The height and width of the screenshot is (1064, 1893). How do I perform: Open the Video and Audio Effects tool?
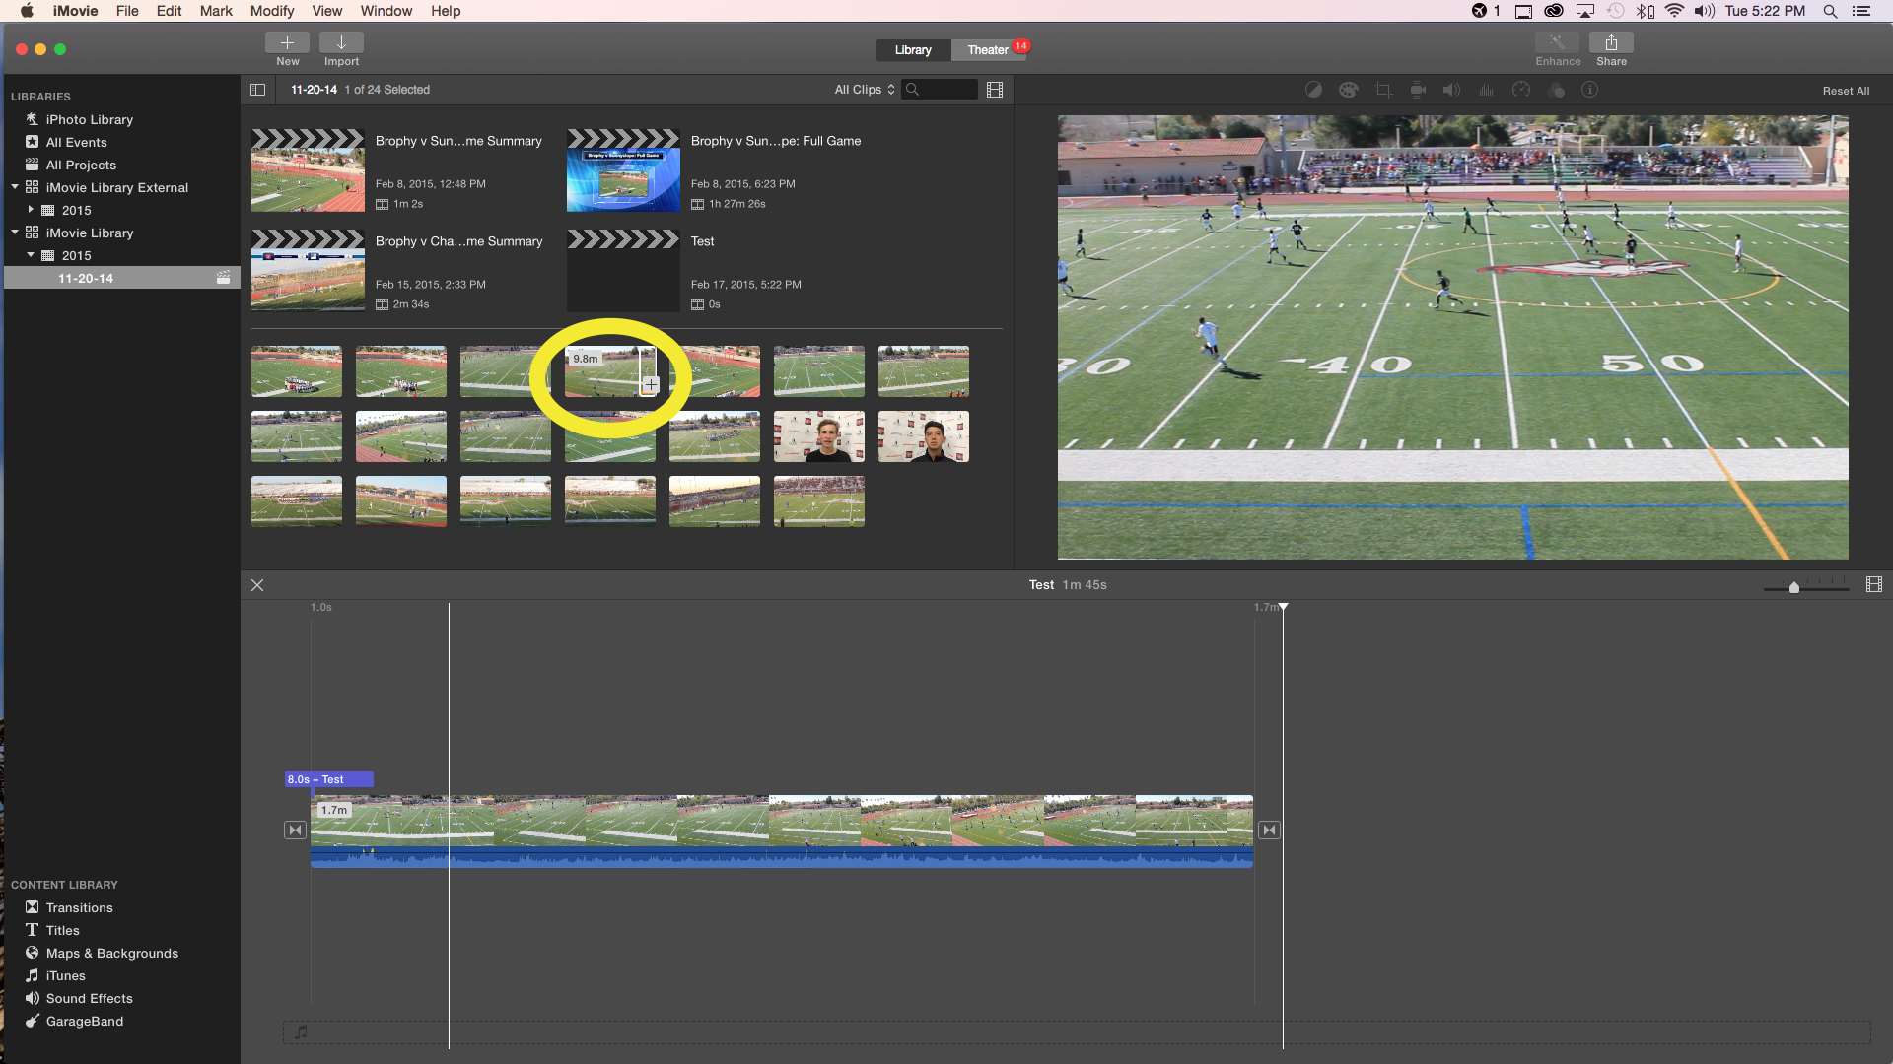[1557, 90]
